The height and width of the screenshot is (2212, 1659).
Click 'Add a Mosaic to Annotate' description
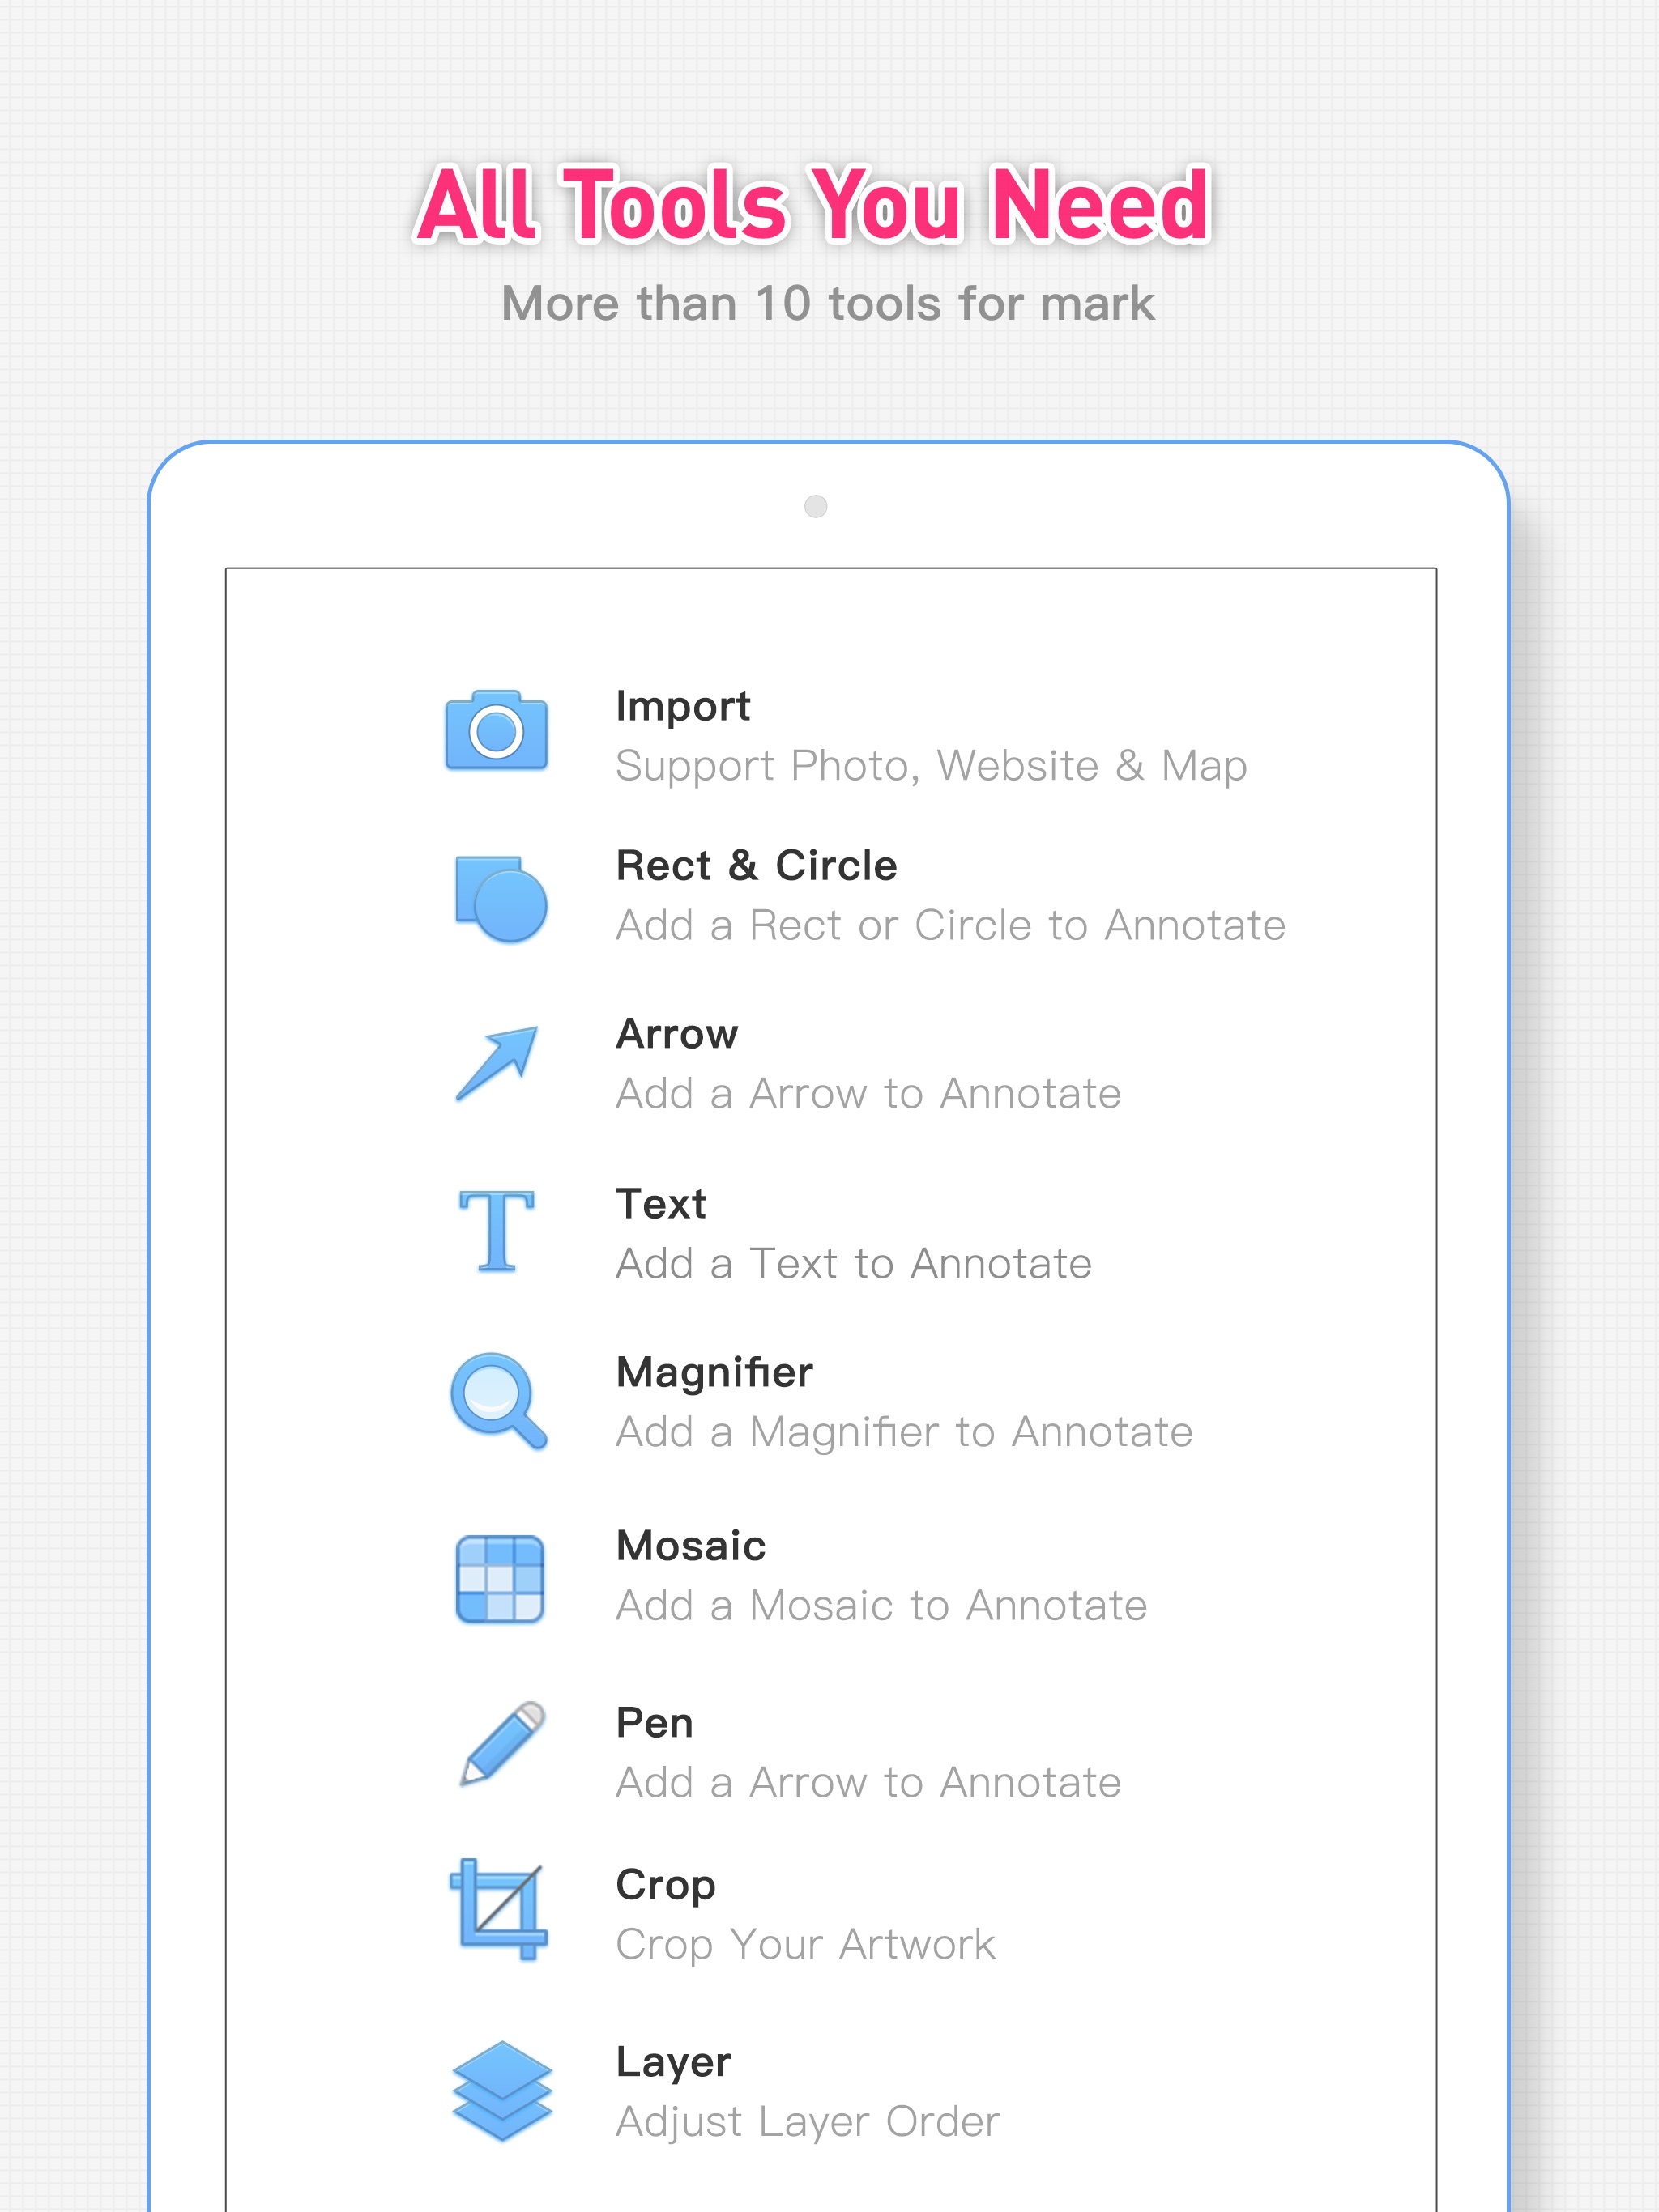881,1606
